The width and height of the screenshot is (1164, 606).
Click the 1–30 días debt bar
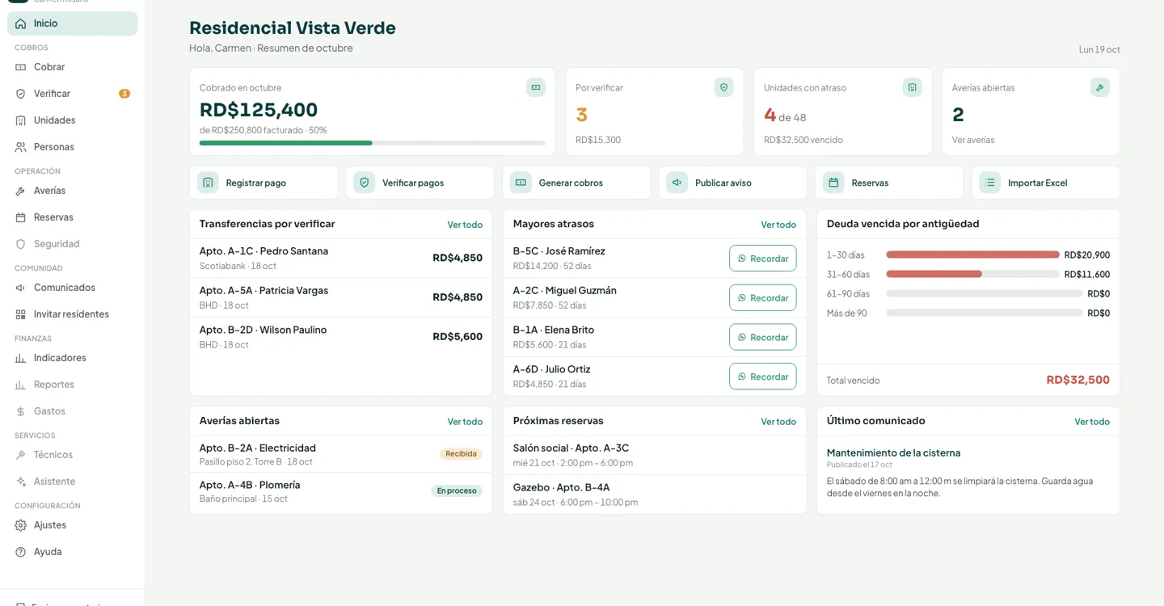972,255
